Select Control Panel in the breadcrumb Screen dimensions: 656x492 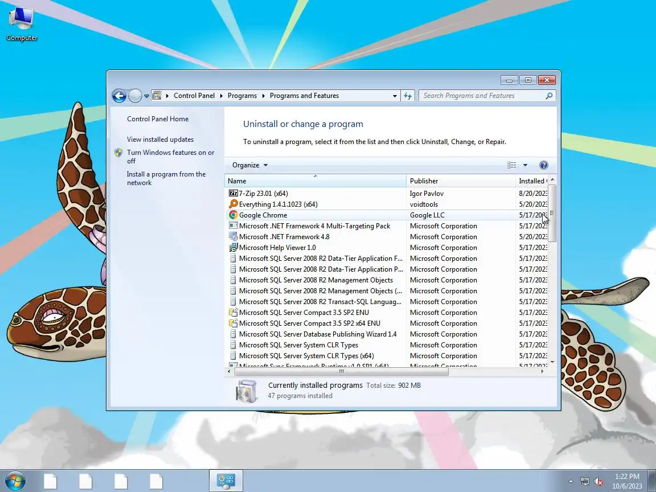194,96
